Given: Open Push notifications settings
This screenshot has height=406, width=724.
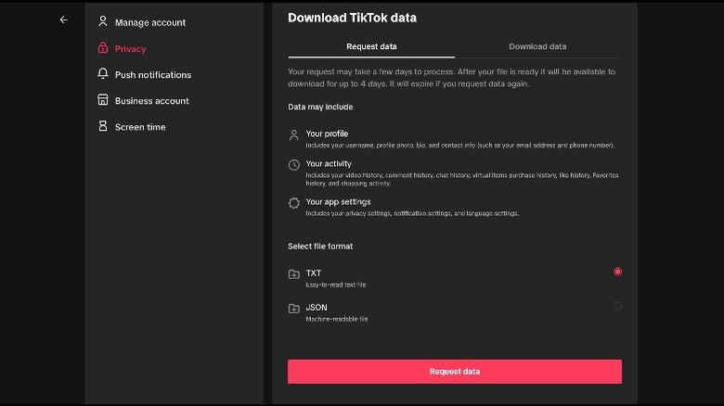Looking at the screenshot, I should [x=152, y=74].
